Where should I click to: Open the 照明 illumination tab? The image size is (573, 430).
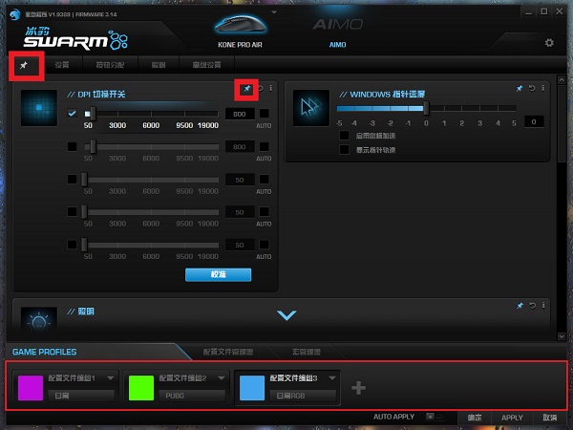(x=159, y=65)
